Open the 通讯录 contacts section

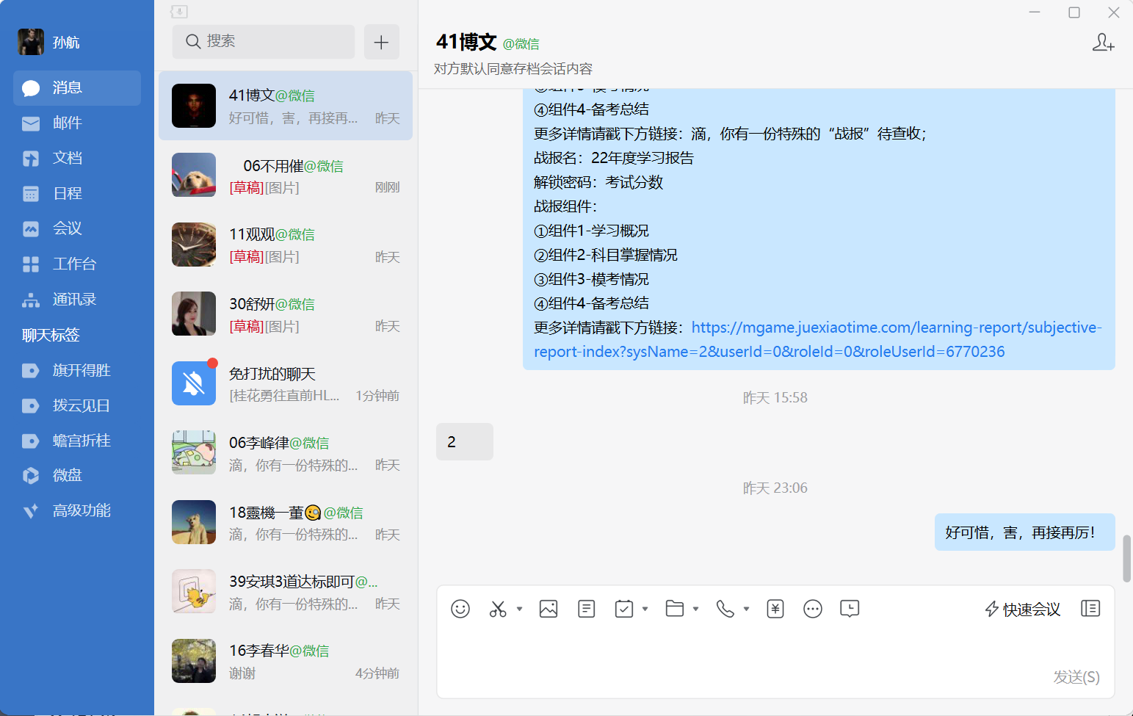(x=77, y=300)
